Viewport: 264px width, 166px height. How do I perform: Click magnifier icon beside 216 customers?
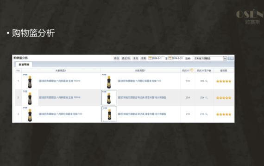click(x=207, y=114)
